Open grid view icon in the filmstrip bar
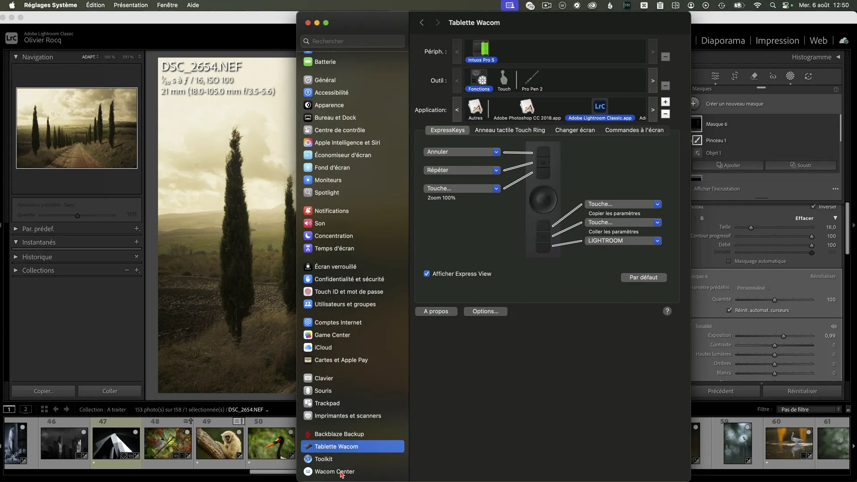This screenshot has width=857, height=482. tap(44, 409)
